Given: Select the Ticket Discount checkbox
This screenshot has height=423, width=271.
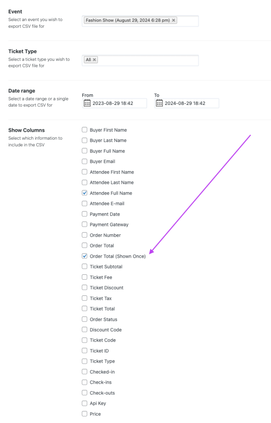Looking at the screenshot, I should [85, 288].
